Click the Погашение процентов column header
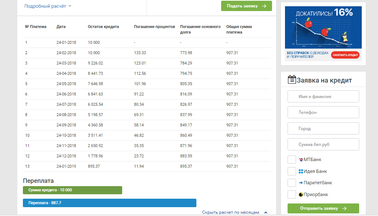Viewport: 378px width, 216px height. click(155, 27)
